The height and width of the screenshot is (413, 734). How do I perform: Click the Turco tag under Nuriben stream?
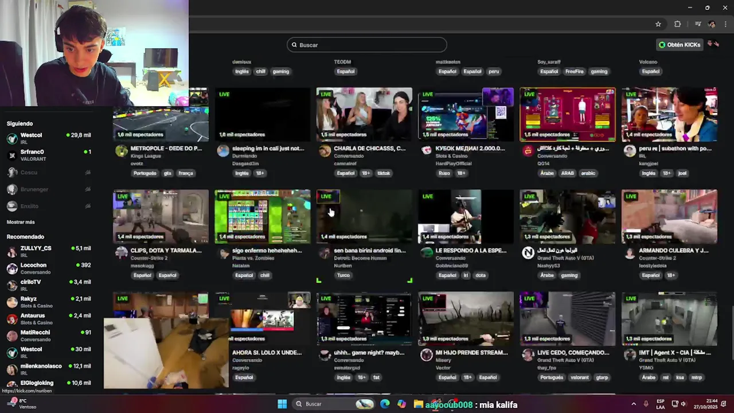(343, 275)
